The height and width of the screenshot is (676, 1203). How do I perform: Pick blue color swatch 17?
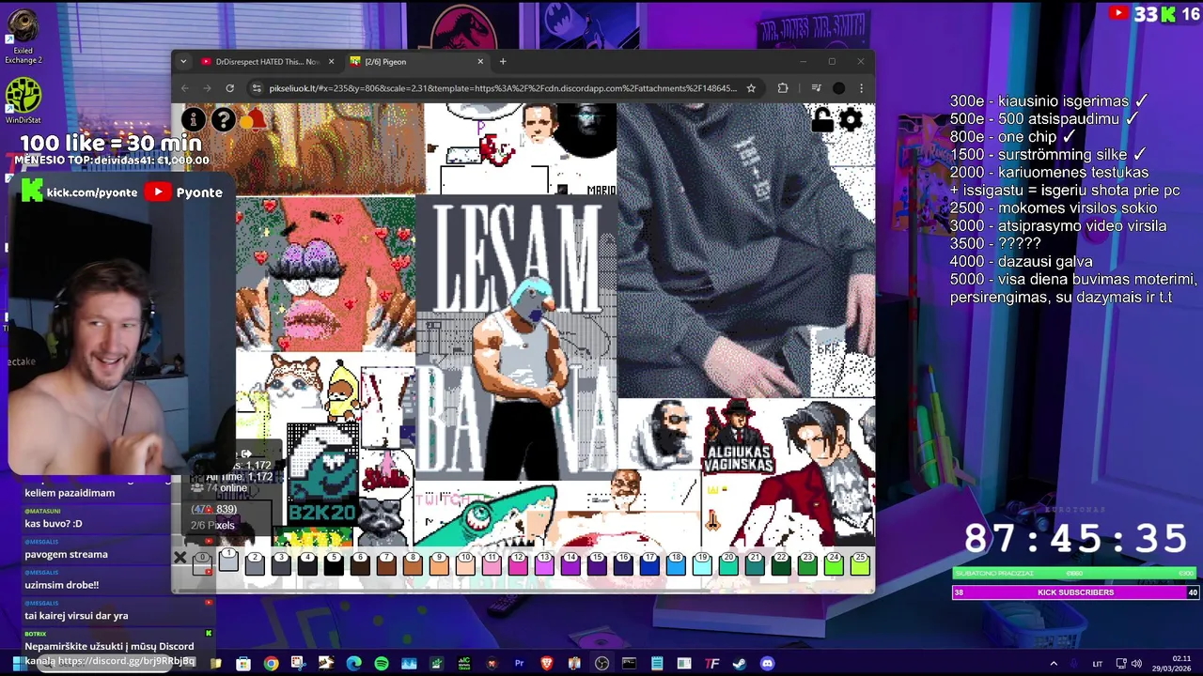(x=649, y=563)
